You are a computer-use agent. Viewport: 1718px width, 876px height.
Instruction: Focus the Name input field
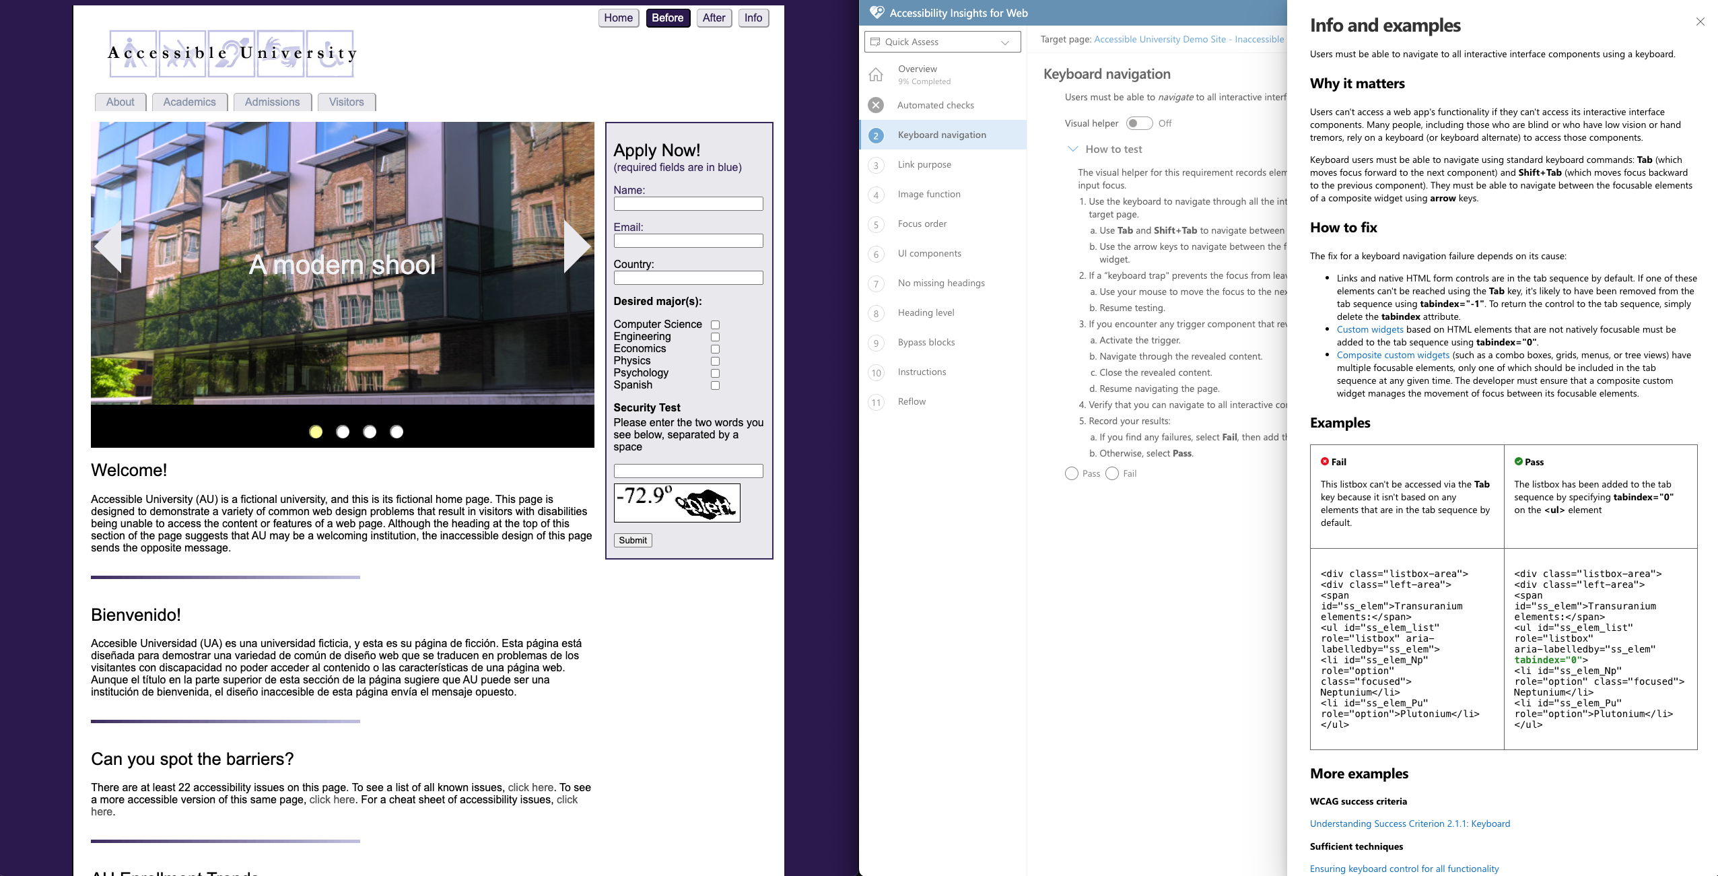[x=688, y=203]
